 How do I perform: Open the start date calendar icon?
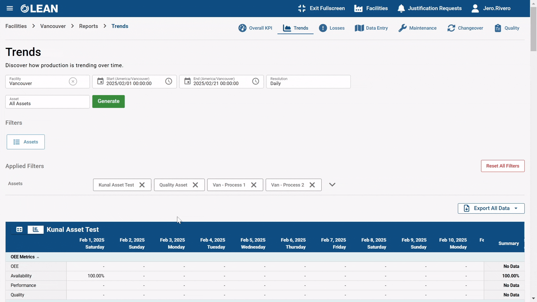(100, 81)
